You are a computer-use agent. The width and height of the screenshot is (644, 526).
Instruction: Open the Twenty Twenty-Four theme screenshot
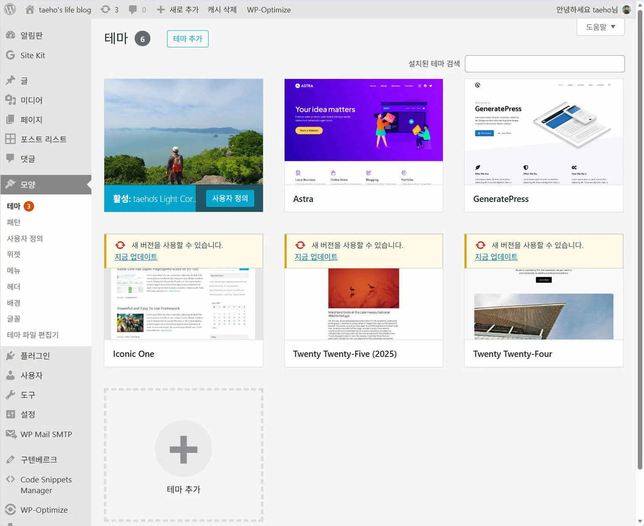pyautogui.click(x=544, y=304)
